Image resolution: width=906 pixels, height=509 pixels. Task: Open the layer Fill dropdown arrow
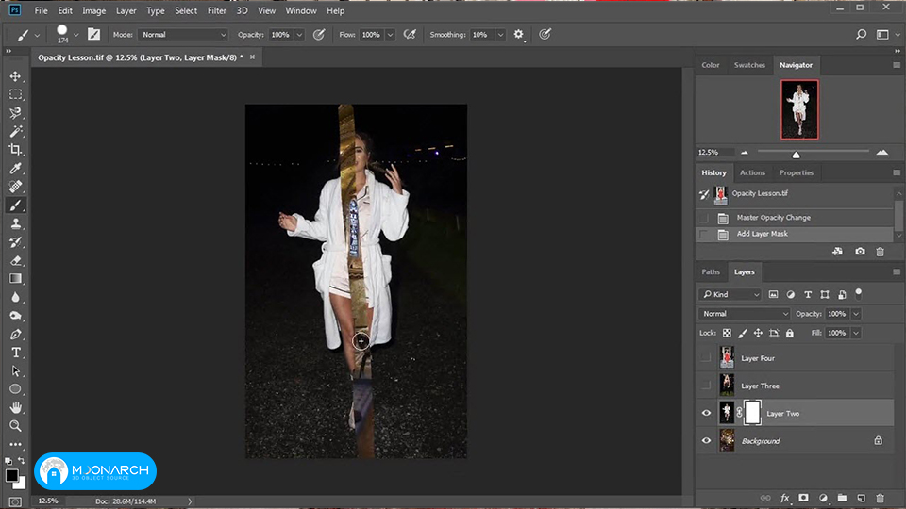856,333
